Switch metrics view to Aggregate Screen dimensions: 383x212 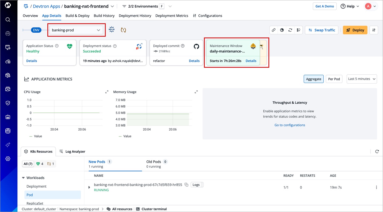[313, 79]
